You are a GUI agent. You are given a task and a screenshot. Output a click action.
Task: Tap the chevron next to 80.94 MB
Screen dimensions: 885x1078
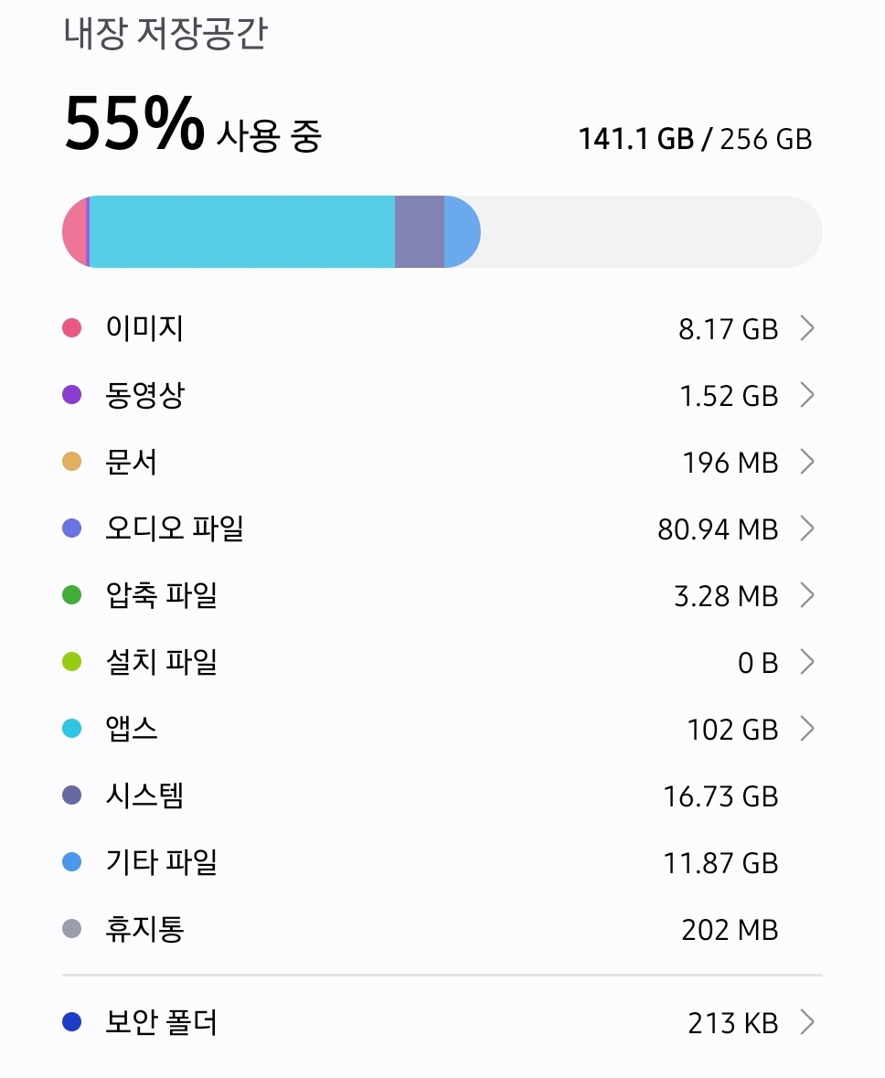pyautogui.click(x=807, y=528)
